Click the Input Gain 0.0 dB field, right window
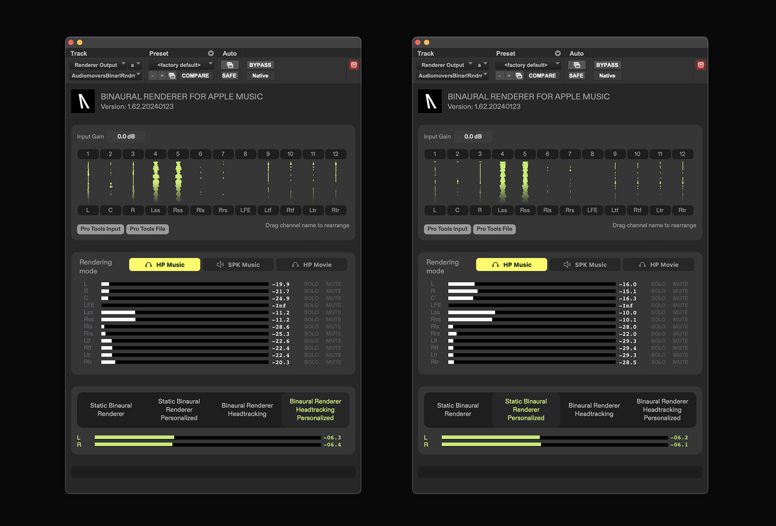This screenshot has height=526, width=776. [473, 136]
